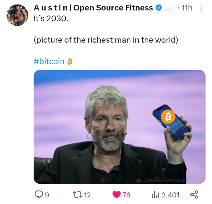Open the view analytics bar chart icon
Image resolution: width=212 pixels, height=204 pixels.
(x=156, y=195)
